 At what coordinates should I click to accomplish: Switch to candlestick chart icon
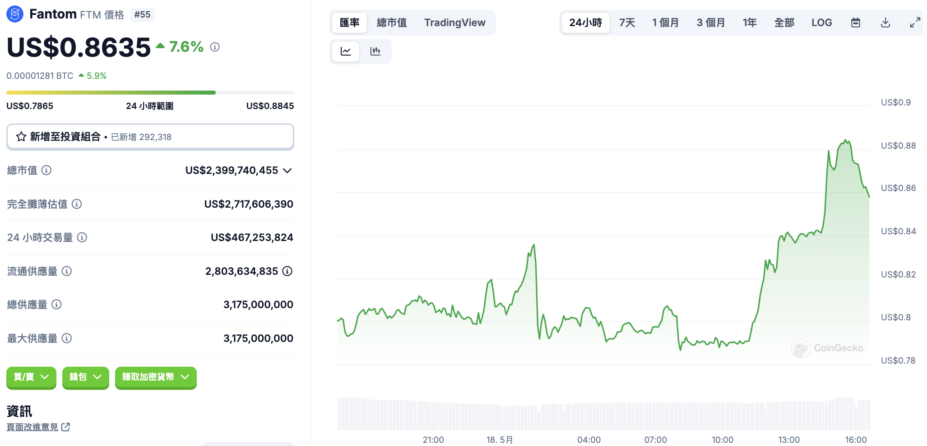[375, 51]
